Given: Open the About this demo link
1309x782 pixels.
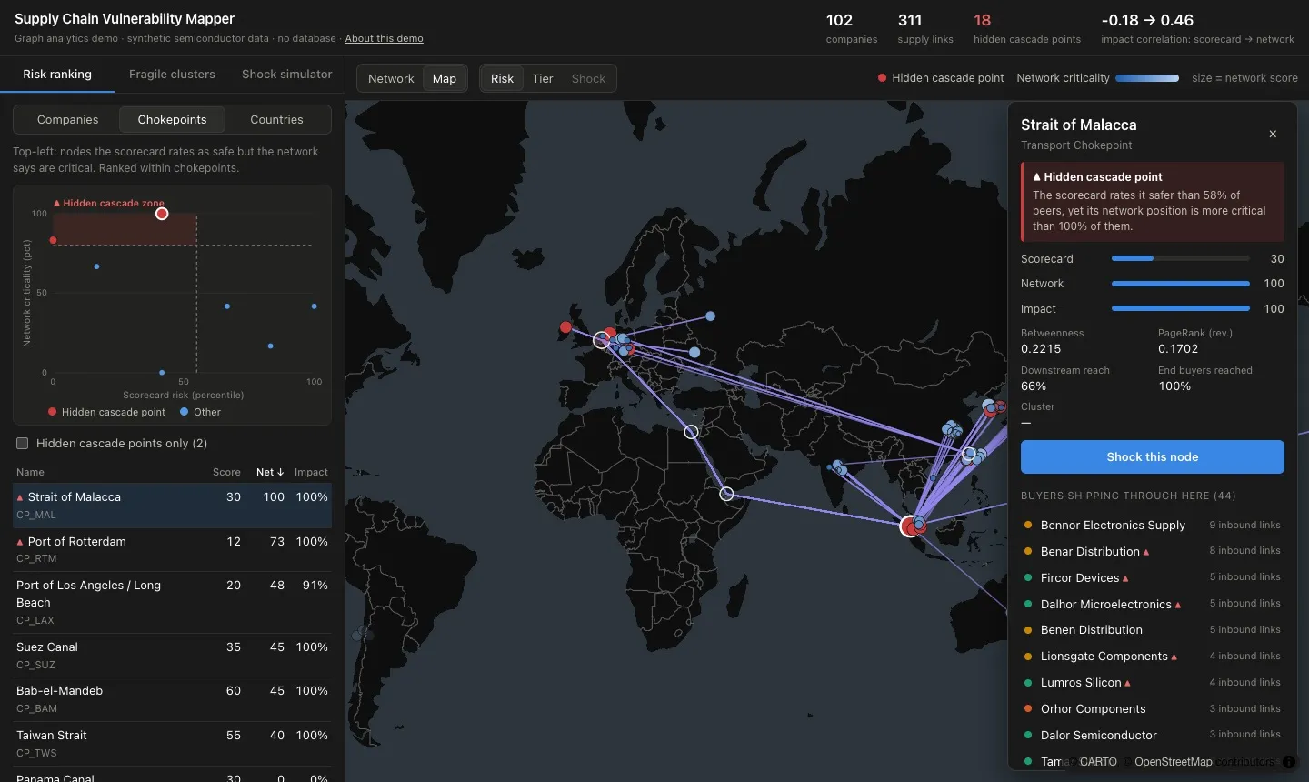Looking at the screenshot, I should click(x=384, y=39).
